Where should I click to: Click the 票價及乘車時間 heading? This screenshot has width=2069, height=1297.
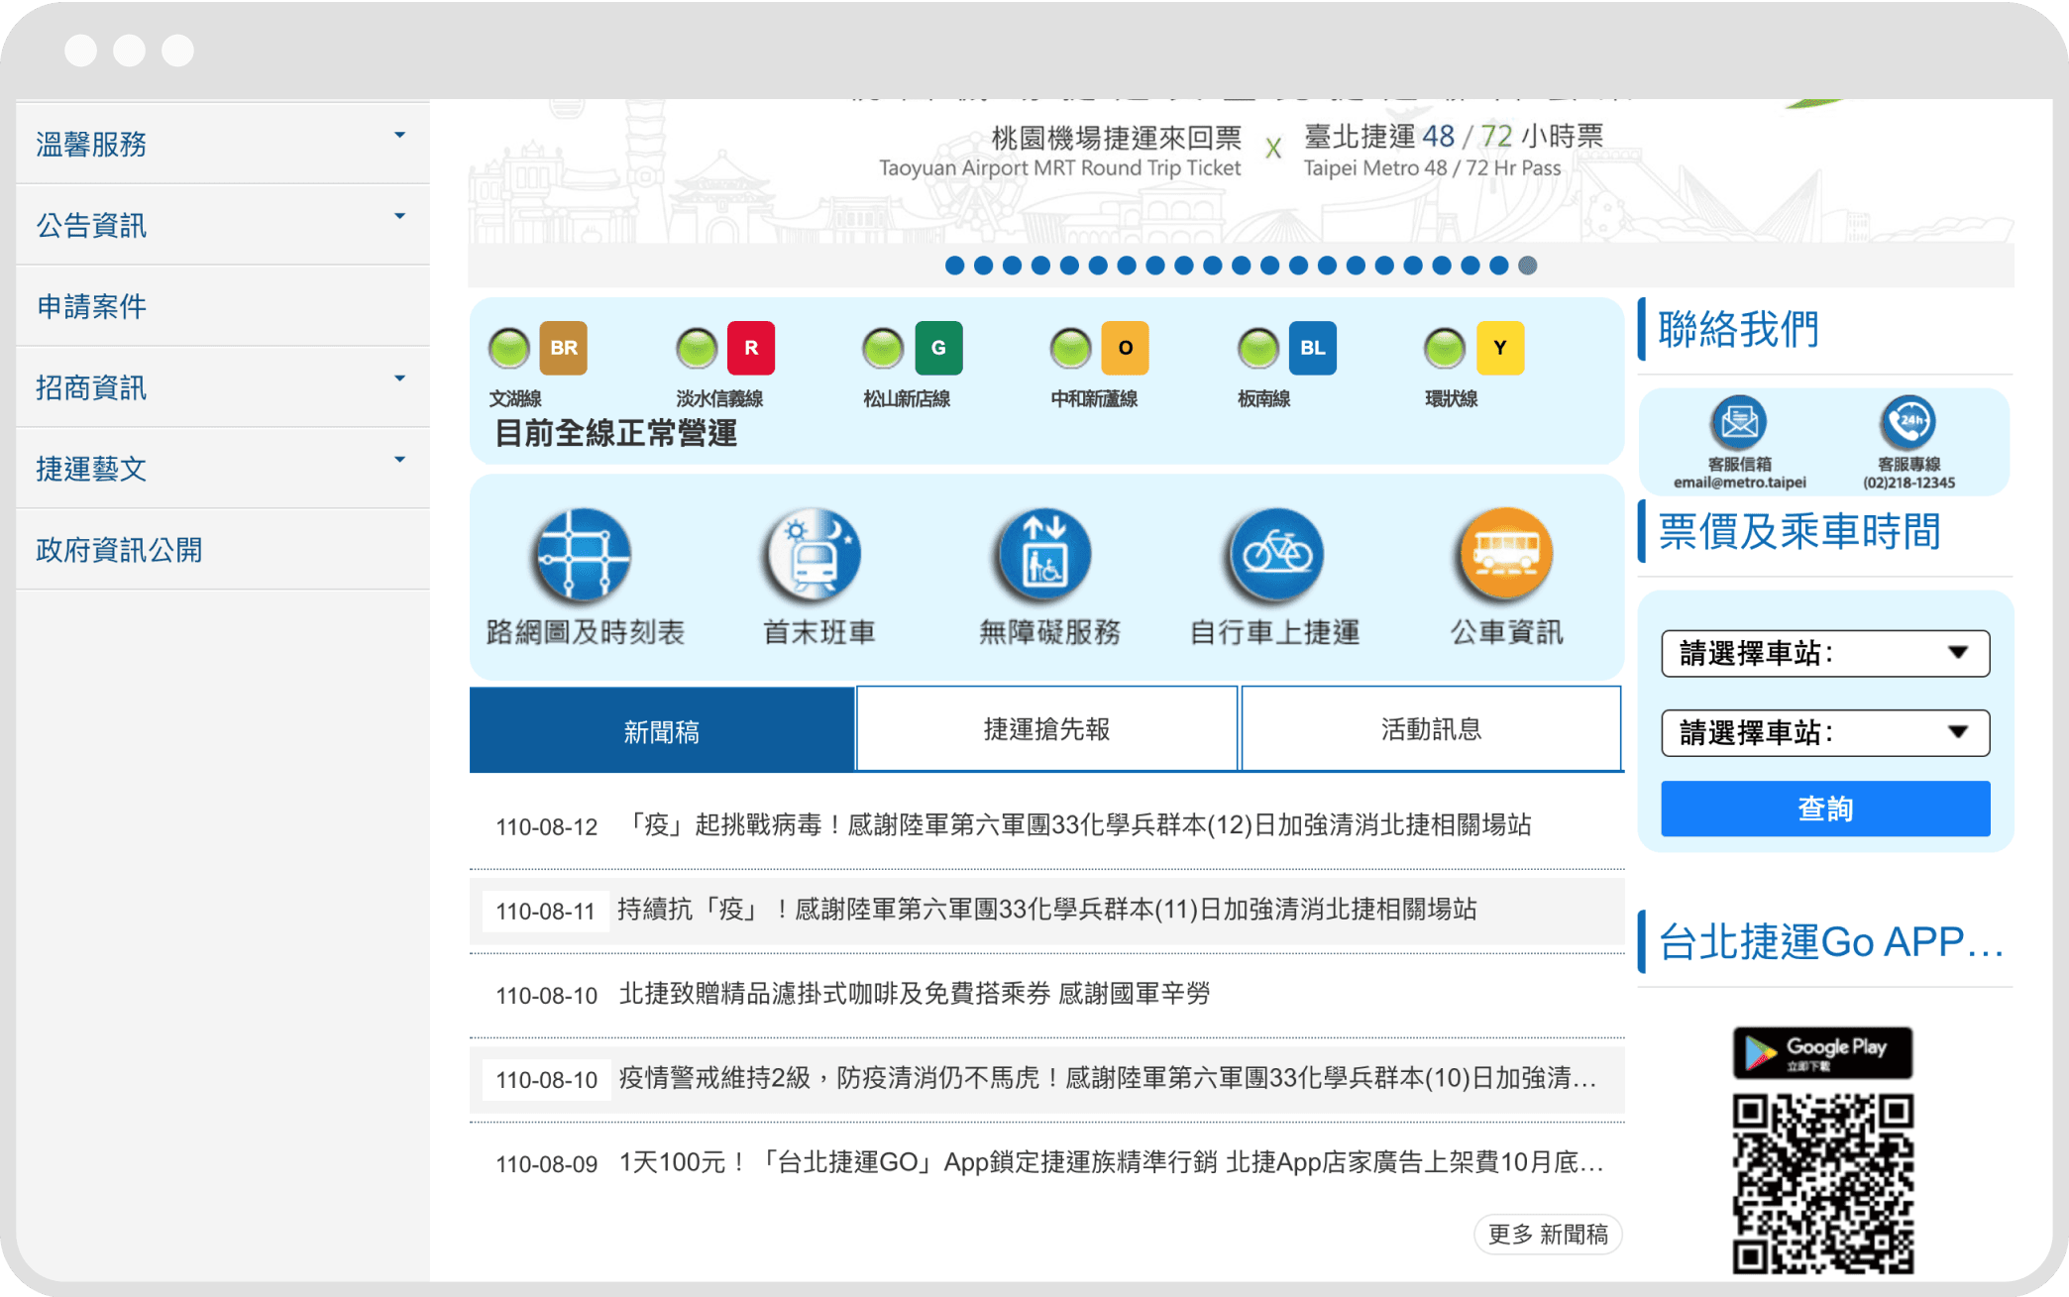coord(1798,532)
